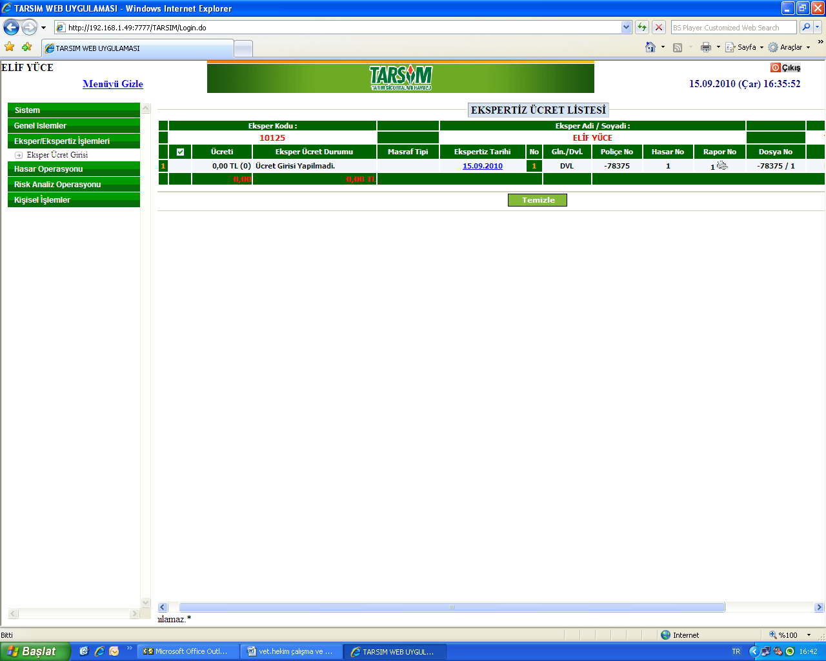Click the Ücreti column header
The image size is (826, 661).
tap(222, 152)
